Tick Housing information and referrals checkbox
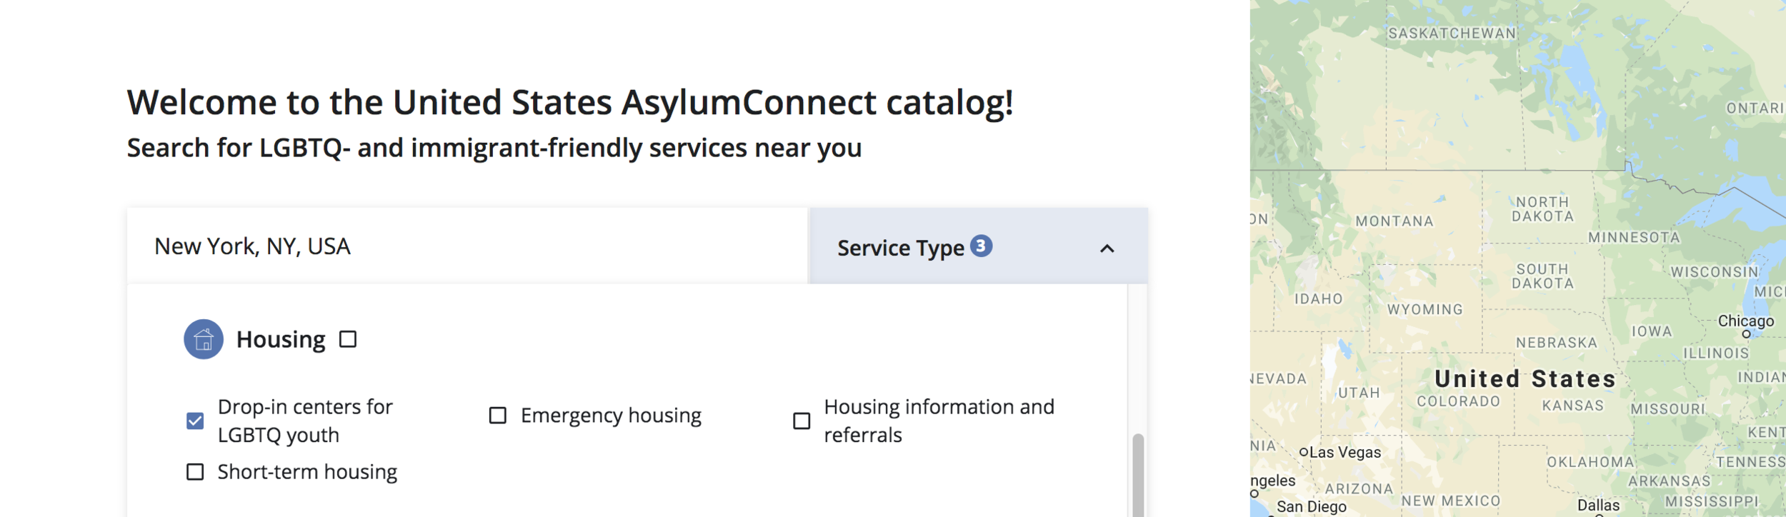 tap(802, 421)
